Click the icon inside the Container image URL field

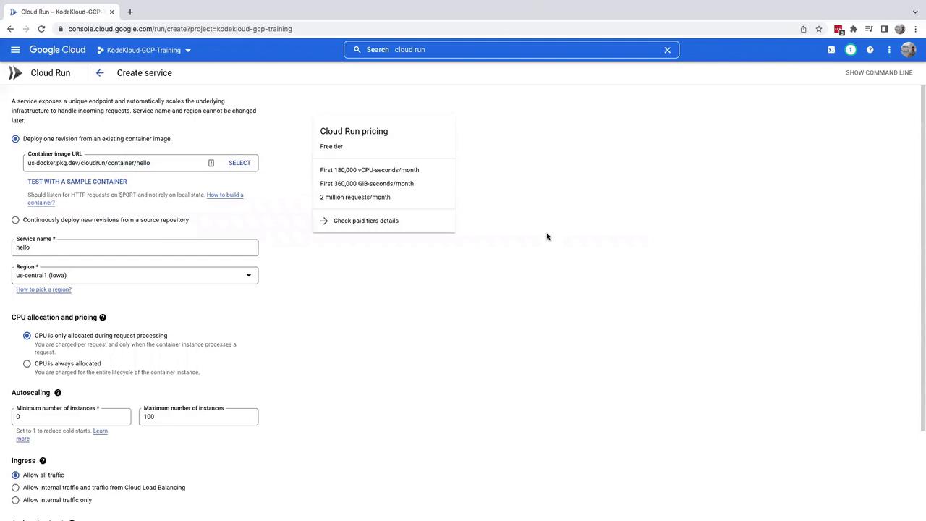(211, 163)
